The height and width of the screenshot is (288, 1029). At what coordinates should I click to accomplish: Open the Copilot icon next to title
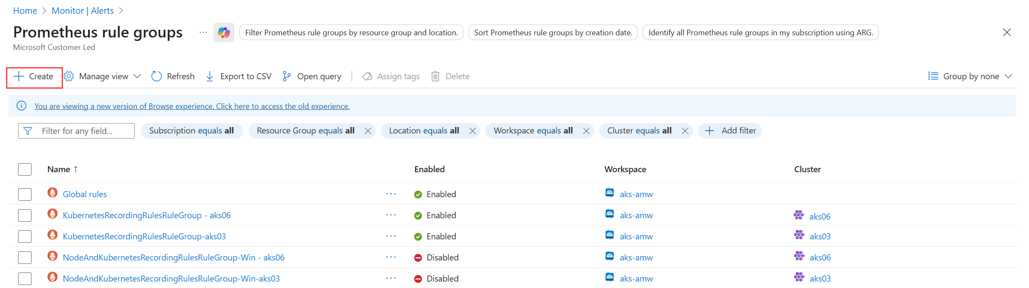(x=223, y=32)
